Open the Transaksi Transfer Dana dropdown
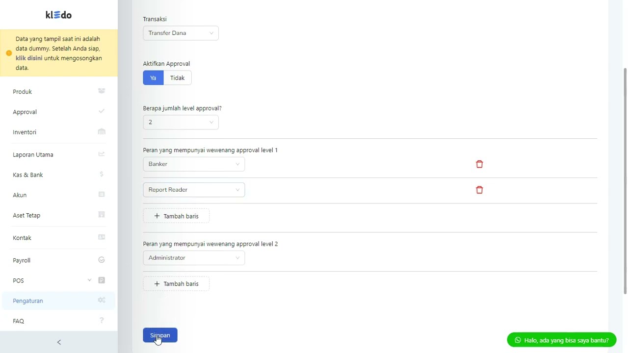 (181, 33)
